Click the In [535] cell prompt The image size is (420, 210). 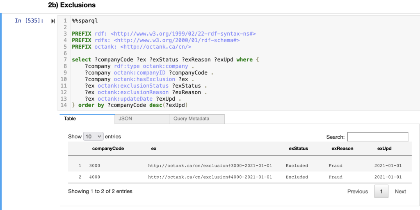click(29, 21)
